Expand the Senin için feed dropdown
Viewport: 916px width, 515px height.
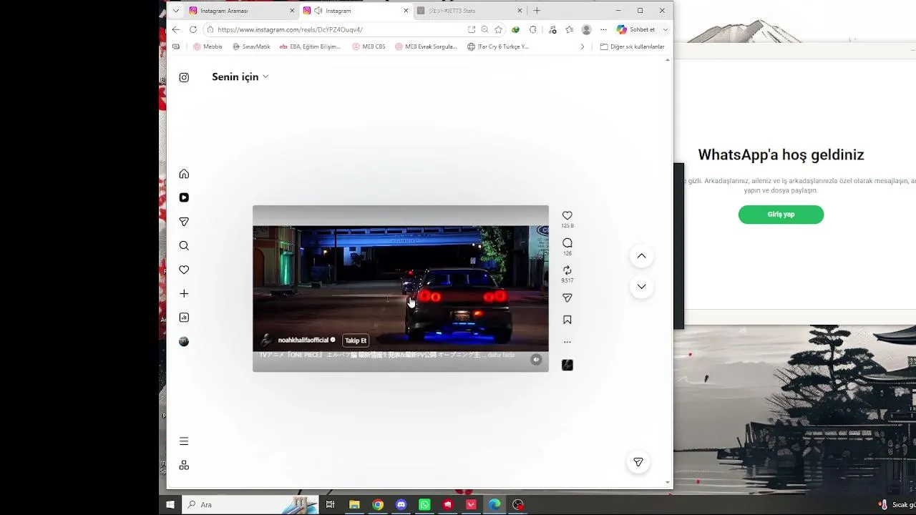[240, 77]
